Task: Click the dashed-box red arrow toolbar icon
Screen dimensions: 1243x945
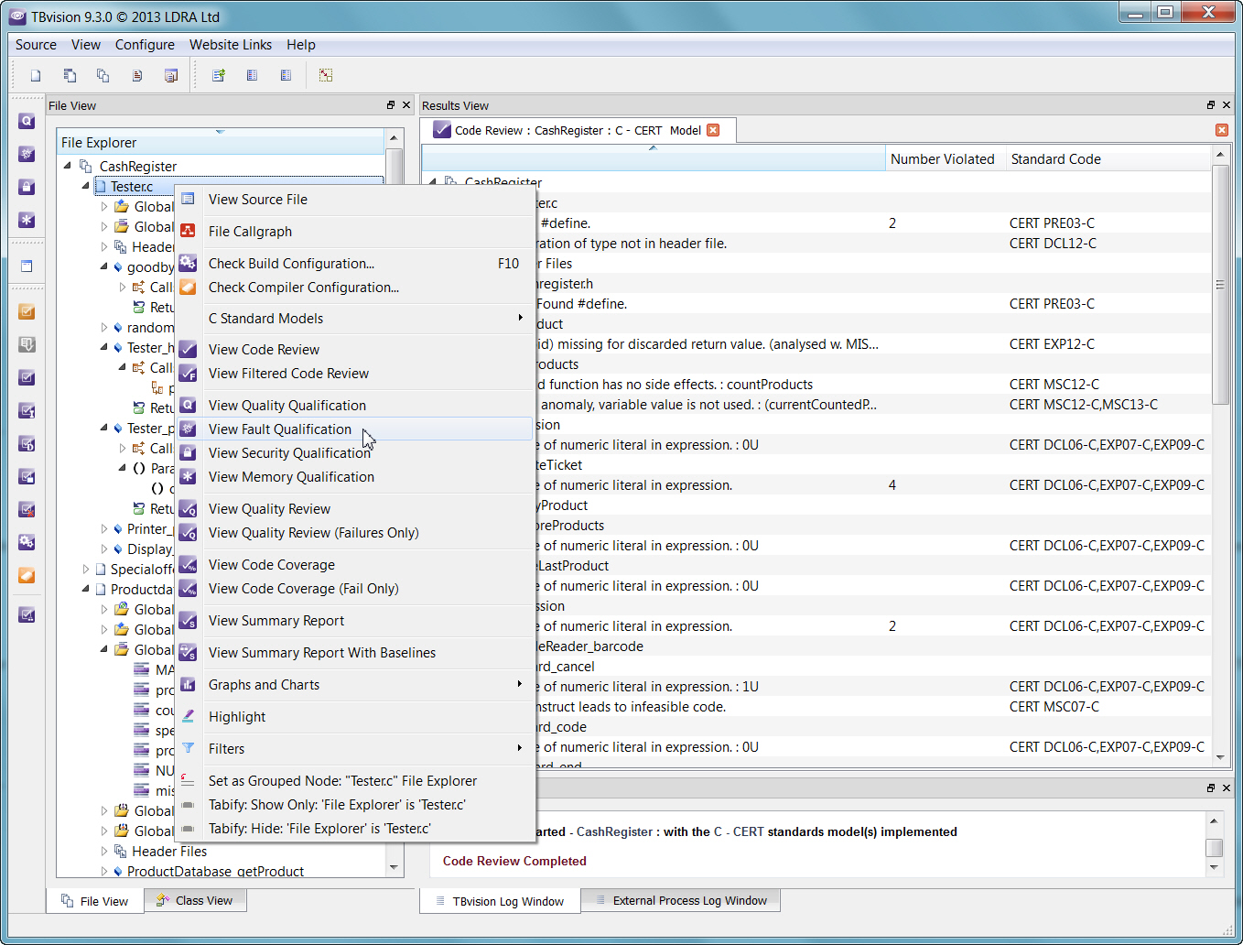Action: click(x=326, y=76)
